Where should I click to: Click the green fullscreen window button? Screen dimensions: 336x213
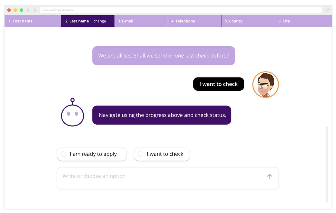pyautogui.click(x=21, y=10)
